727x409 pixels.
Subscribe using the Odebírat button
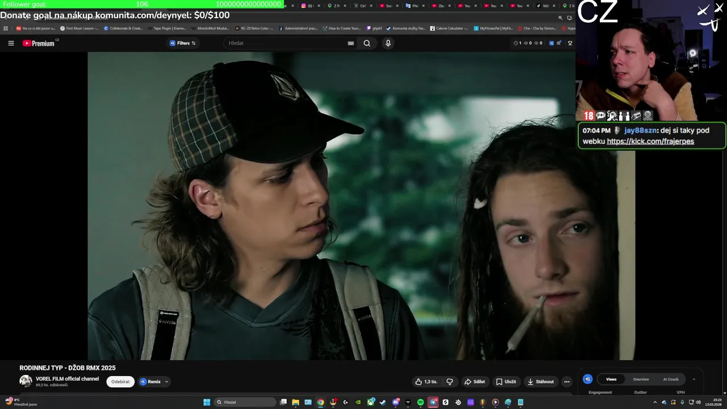pyautogui.click(x=120, y=382)
